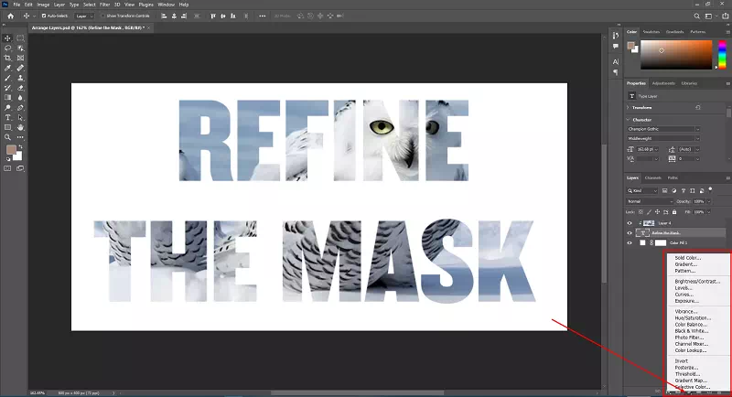Click the Home icon in options bar

(x=10, y=16)
